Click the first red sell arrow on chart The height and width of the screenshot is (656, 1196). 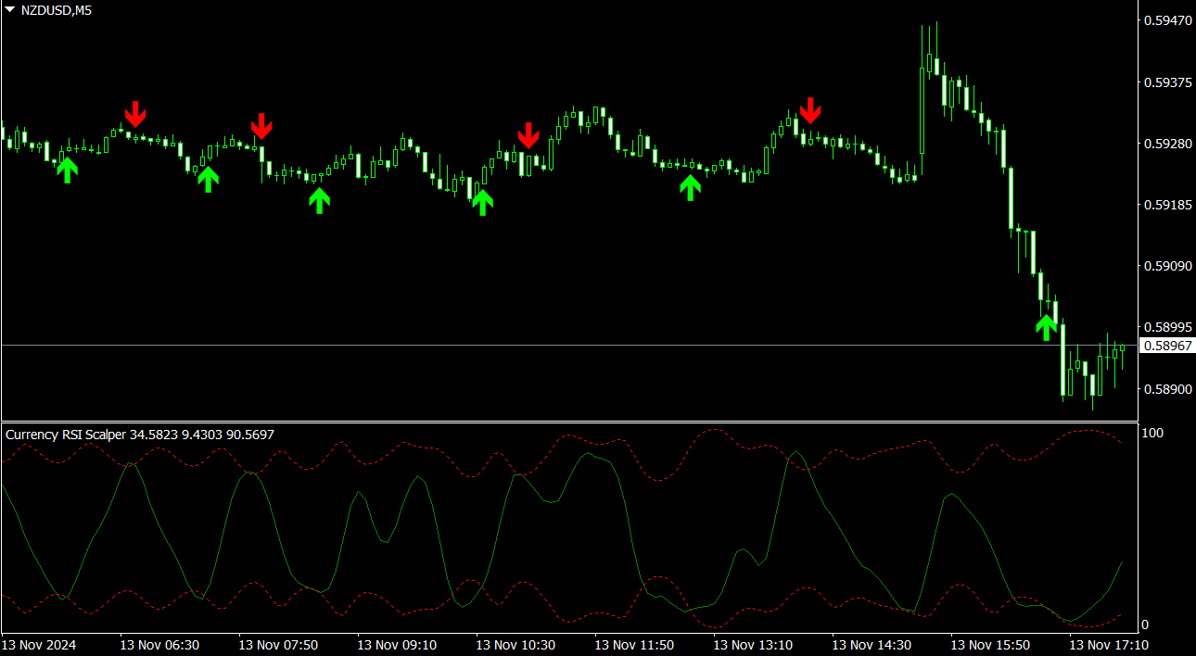(x=135, y=114)
